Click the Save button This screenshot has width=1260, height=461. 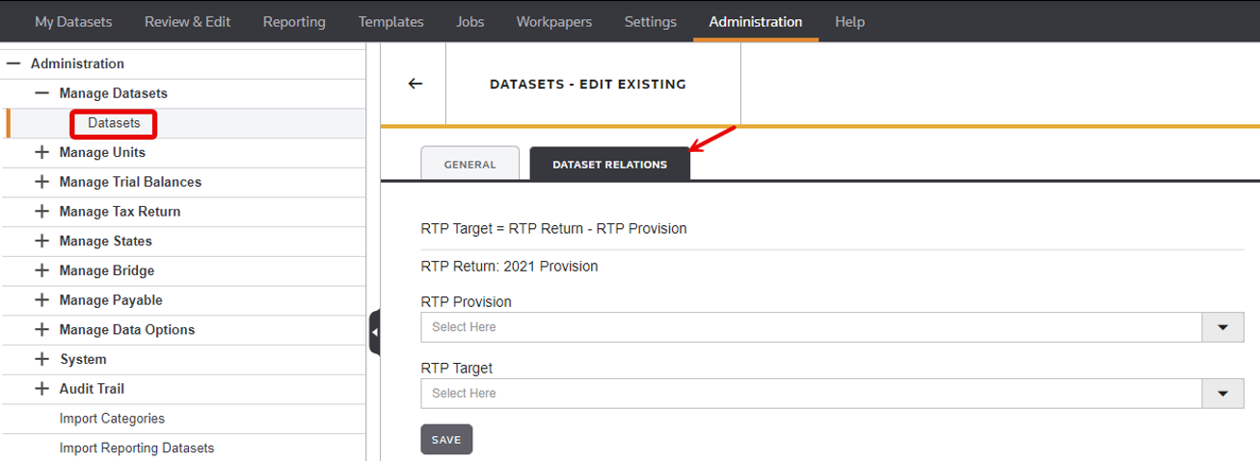446,439
